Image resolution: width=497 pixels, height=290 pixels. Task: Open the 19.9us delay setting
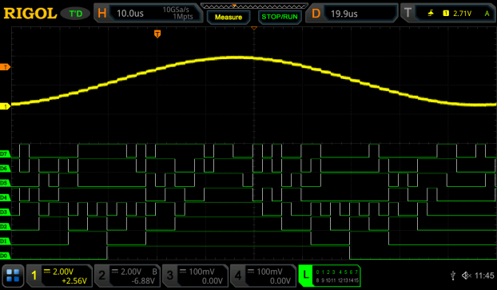(344, 14)
